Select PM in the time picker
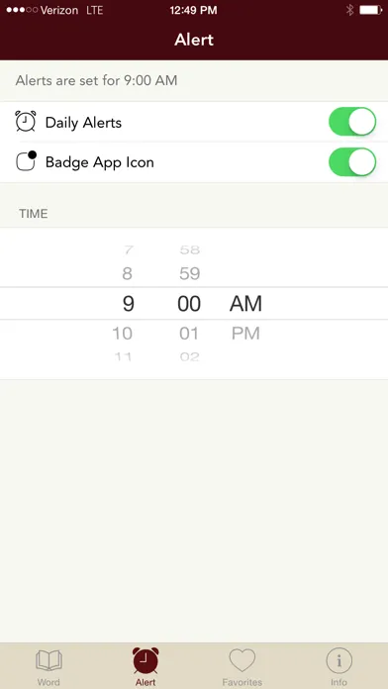This screenshot has height=689, width=388. [245, 334]
